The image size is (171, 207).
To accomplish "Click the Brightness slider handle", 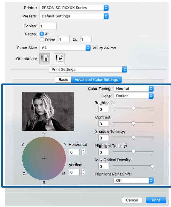I will 133,109.
